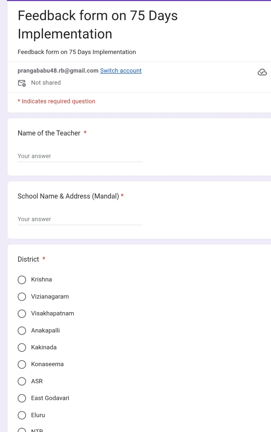The width and height of the screenshot is (271, 432).
Task: Select ASR district radio button
Action: (x=22, y=381)
